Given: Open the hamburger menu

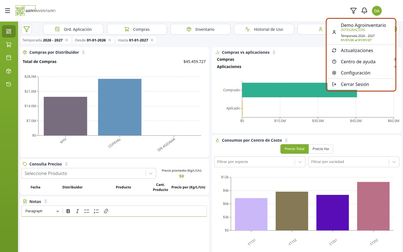Looking at the screenshot, I should [8, 11].
